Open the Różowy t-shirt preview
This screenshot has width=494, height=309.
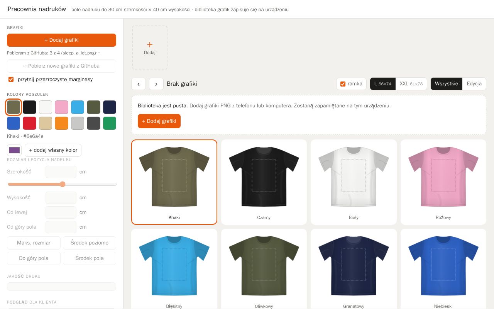coord(443,182)
